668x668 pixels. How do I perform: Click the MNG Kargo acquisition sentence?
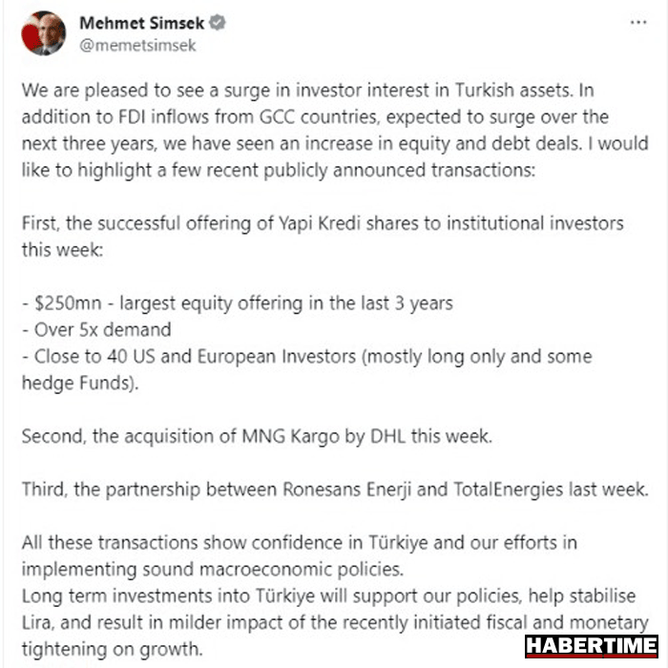tap(257, 436)
